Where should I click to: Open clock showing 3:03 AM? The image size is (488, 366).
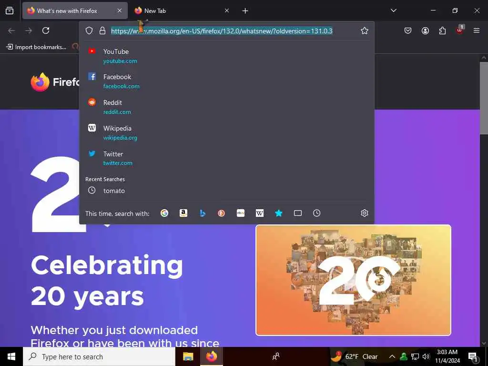[x=447, y=356]
